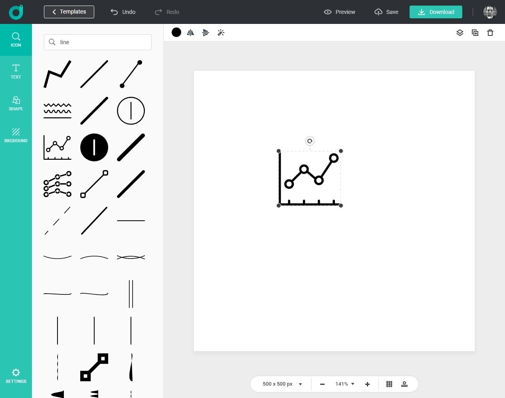Toggle the alignment guide icon beside the grid

[x=404, y=384]
